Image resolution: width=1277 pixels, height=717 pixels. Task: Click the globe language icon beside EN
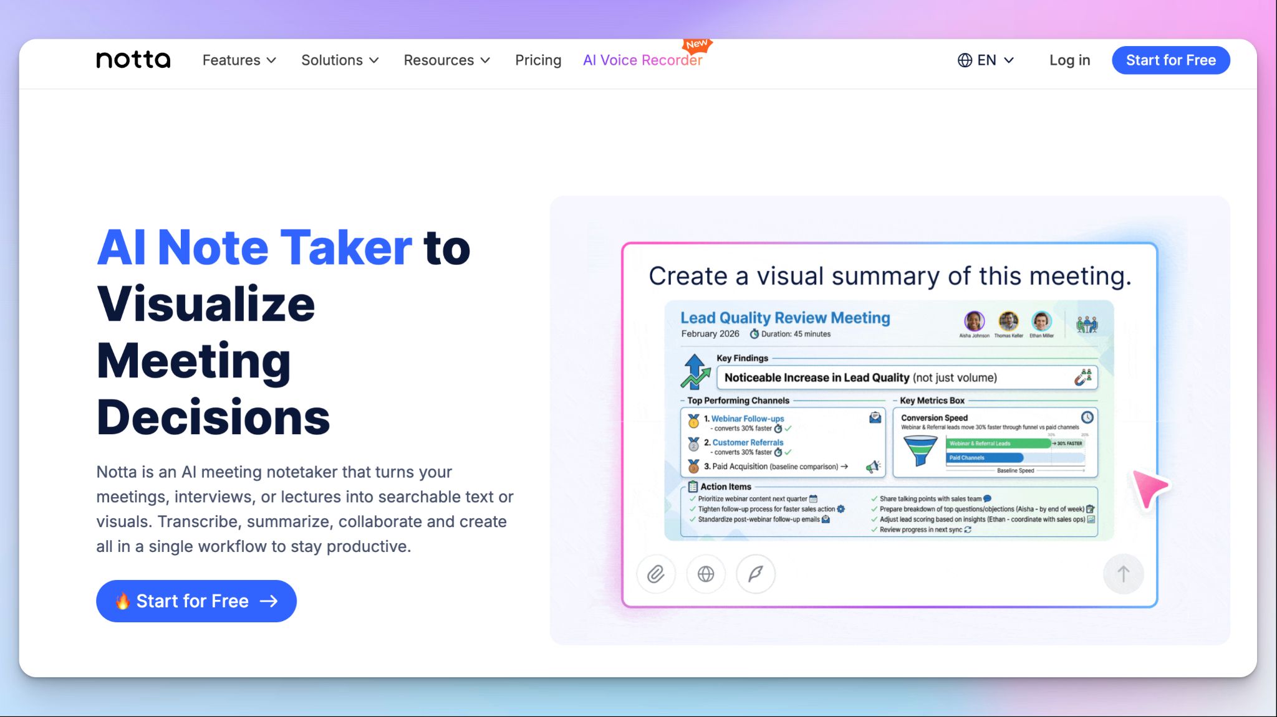(965, 60)
